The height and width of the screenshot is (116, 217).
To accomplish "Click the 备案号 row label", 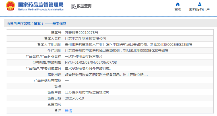I will pyautogui.click(x=56, y=33).
